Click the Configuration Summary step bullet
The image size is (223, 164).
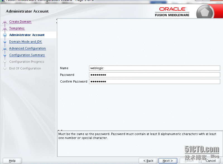[5, 55]
